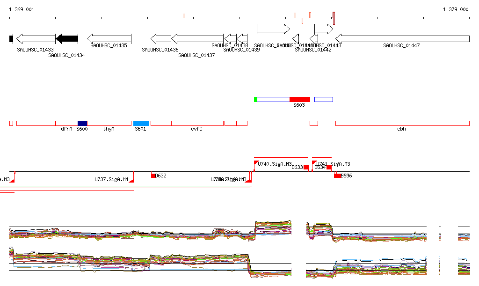Click the S601 label text

point(140,129)
